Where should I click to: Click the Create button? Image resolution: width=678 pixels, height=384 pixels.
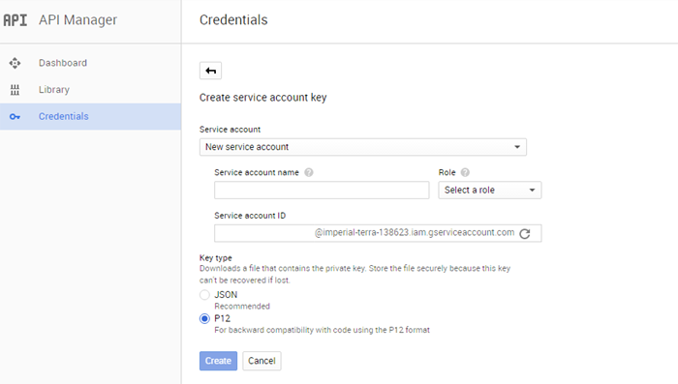[x=218, y=361]
